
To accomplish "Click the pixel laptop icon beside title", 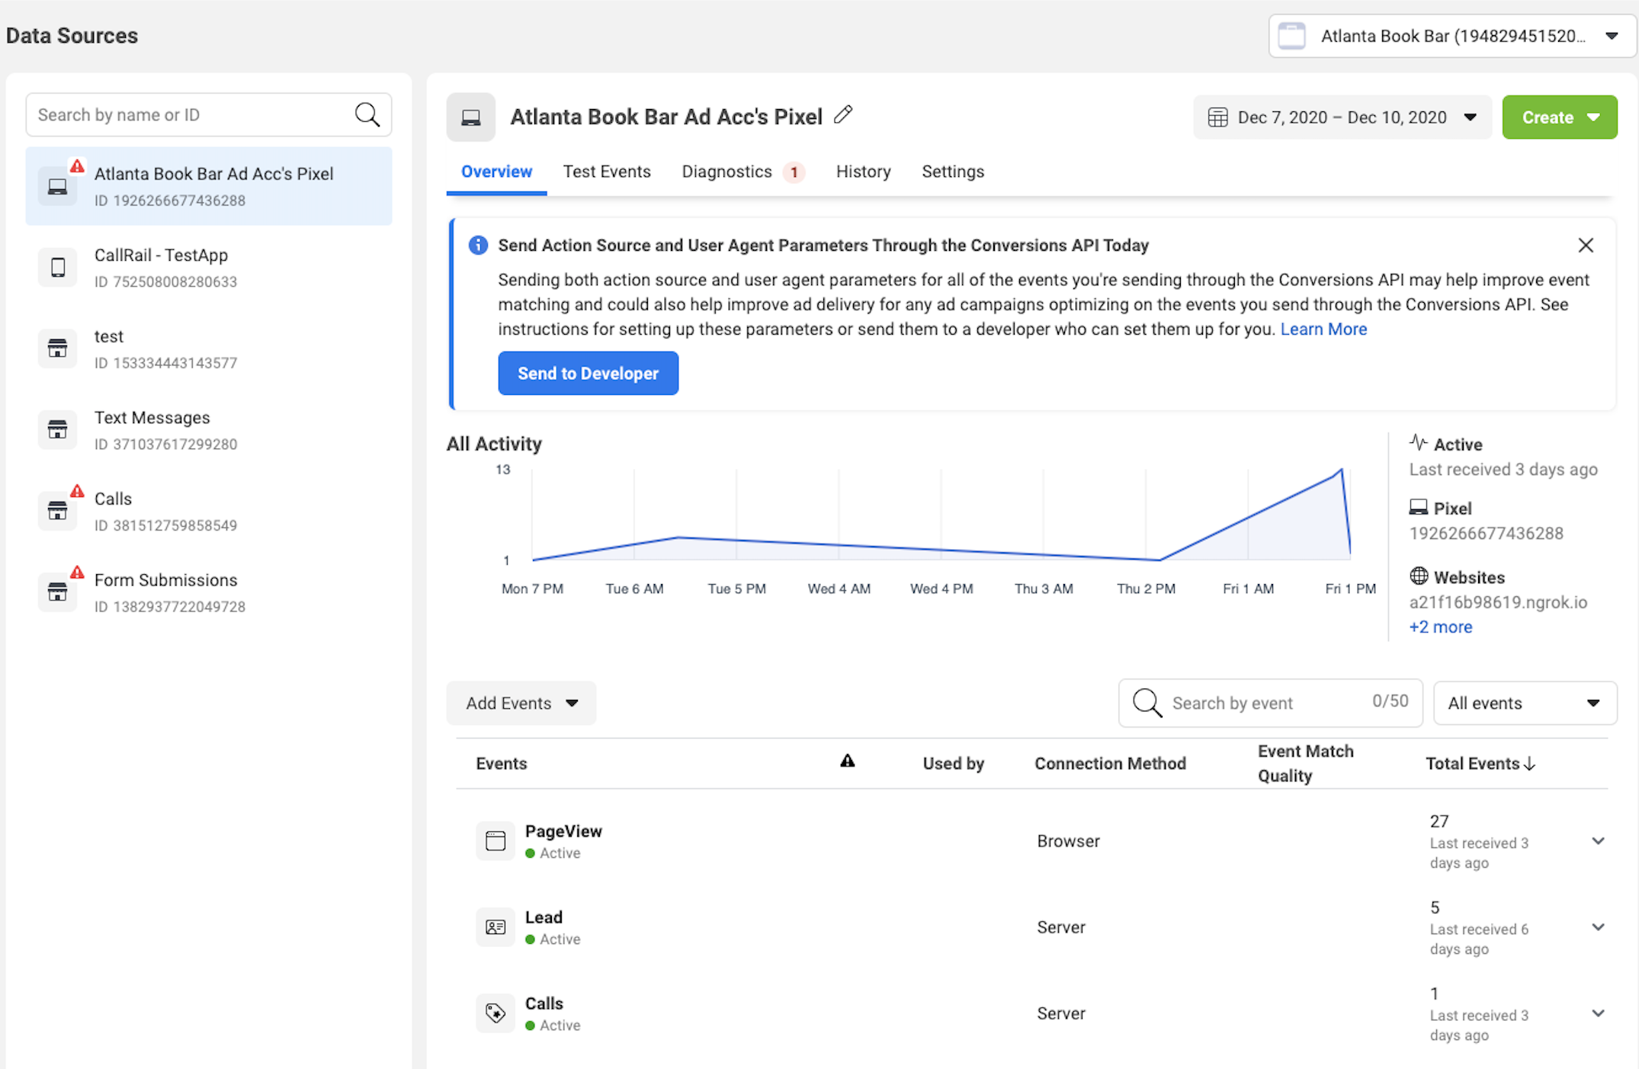I will pyautogui.click(x=471, y=117).
